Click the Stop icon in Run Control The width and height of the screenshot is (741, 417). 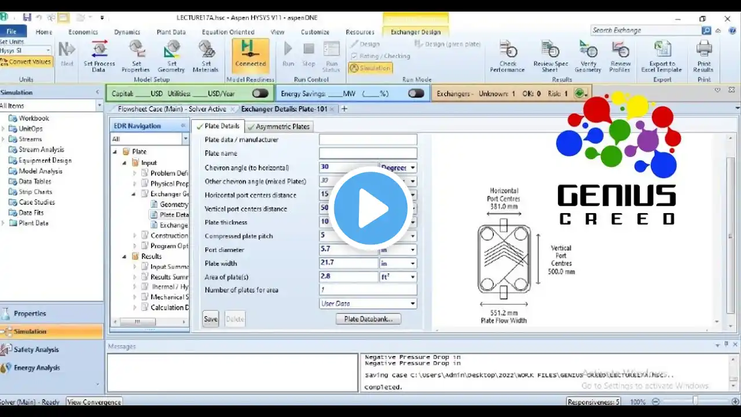pyautogui.click(x=309, y=54)
